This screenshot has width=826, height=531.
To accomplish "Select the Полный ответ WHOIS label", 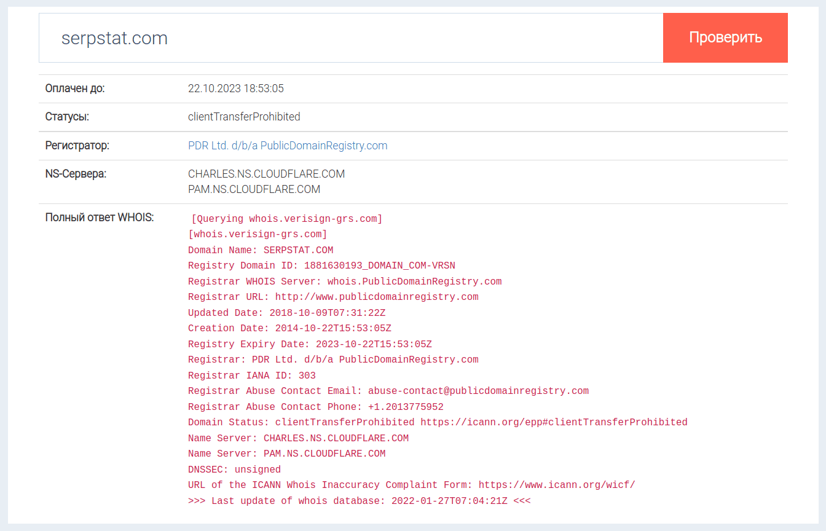I will click(x=100, y=218).
